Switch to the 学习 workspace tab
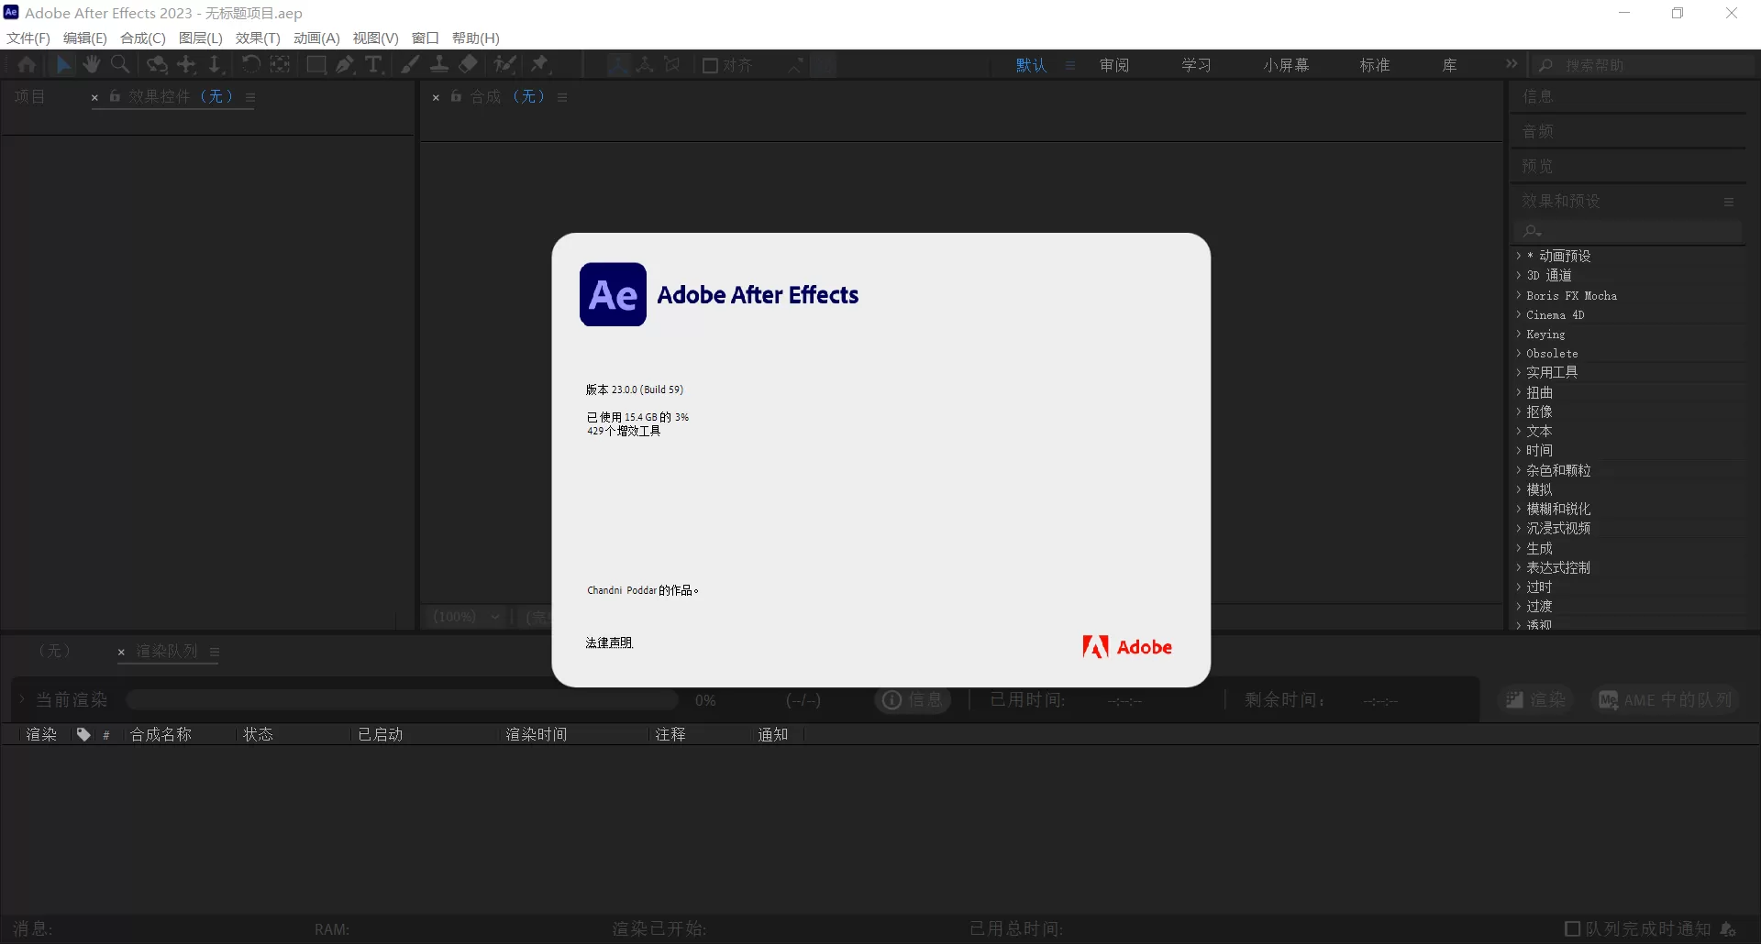1761x944 pixels. [1196, 64]
